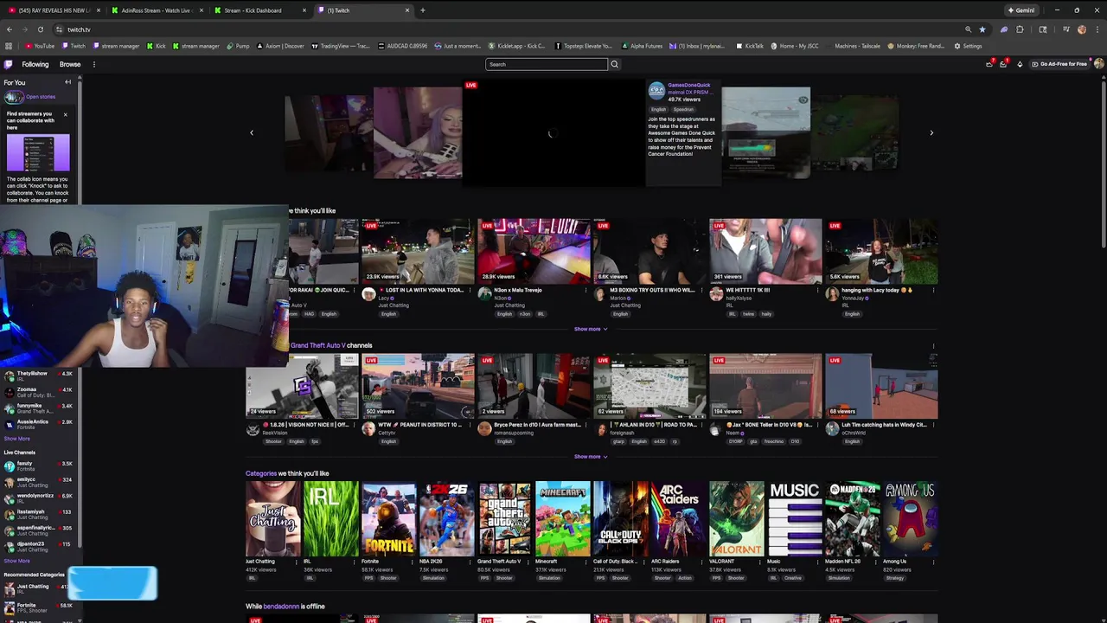Open wendolynortizz live channel in sidebar
The image size is (1107, 623).
(x=39, y=498)
